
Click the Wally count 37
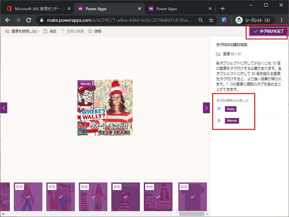(x=219, y=109)
